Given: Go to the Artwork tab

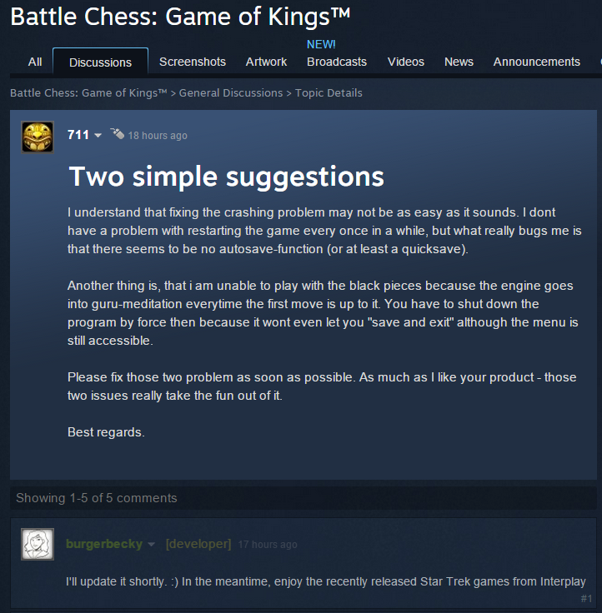Looking at the screenshot, I should [266, 62].
